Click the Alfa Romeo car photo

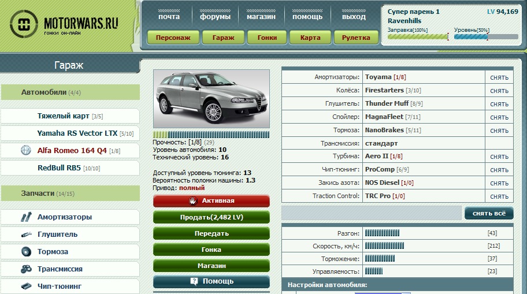point(211,99)
